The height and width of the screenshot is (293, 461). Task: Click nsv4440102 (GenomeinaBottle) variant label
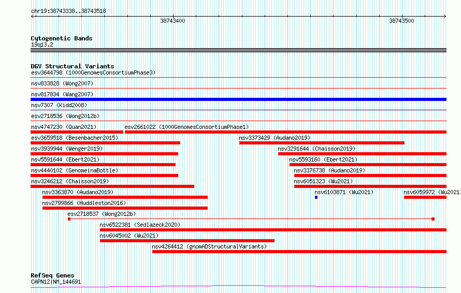coord(75,170)
